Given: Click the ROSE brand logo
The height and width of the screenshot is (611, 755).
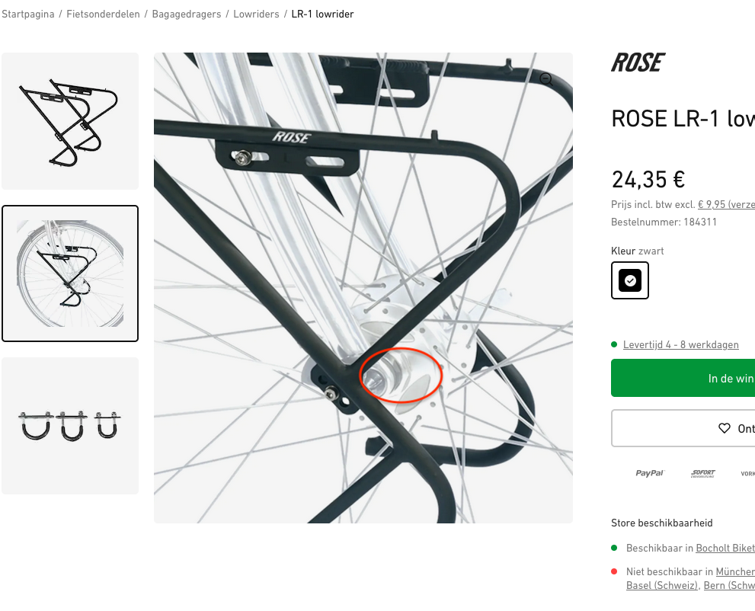Looking at the screenshot, I should (638, 62).
